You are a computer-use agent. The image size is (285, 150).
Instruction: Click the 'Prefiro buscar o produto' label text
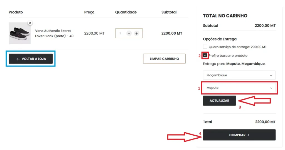(x=228, y=55)
